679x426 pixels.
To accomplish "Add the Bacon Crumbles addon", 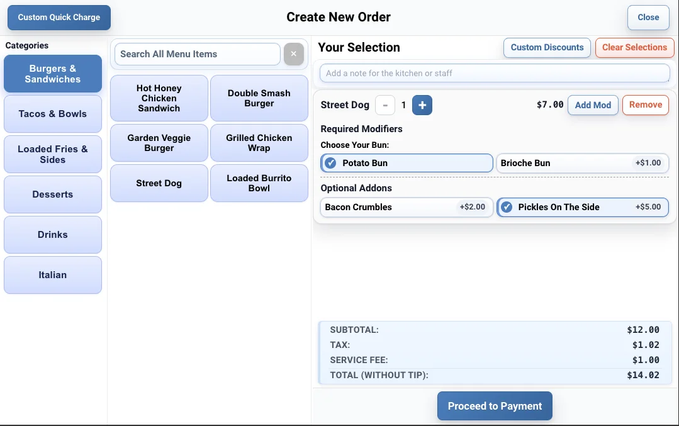I will tap(407, 208).
